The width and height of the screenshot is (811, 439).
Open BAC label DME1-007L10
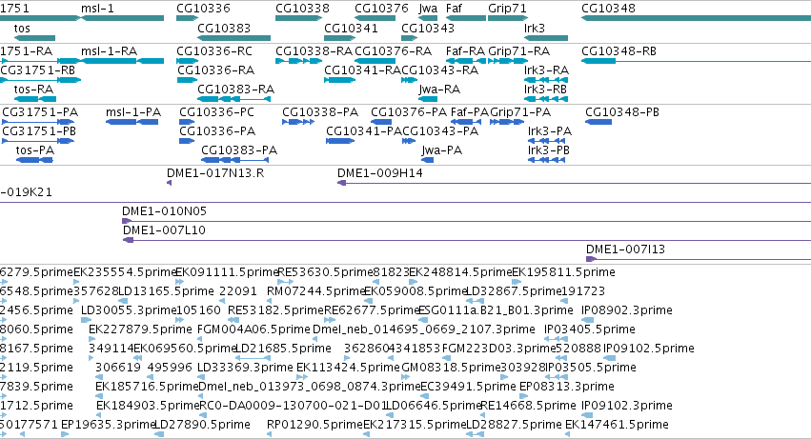tap(164, 230)
